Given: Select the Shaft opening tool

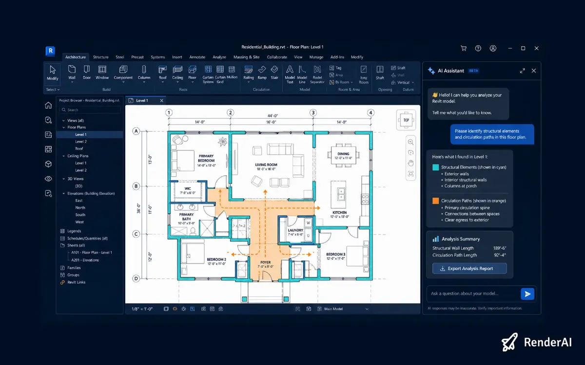Looking at the screenshot, I should click(x=380, y=73).
